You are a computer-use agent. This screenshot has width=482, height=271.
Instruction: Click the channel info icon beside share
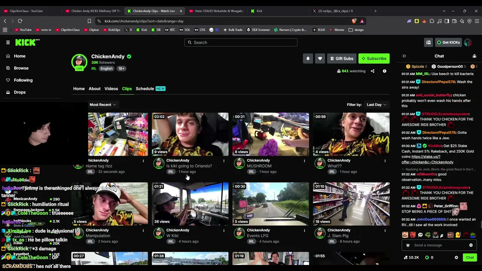coord(384,71)
